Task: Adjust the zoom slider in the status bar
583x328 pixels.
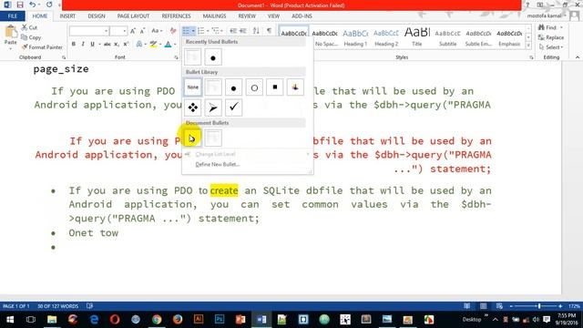Action: [x=539, y=306]
